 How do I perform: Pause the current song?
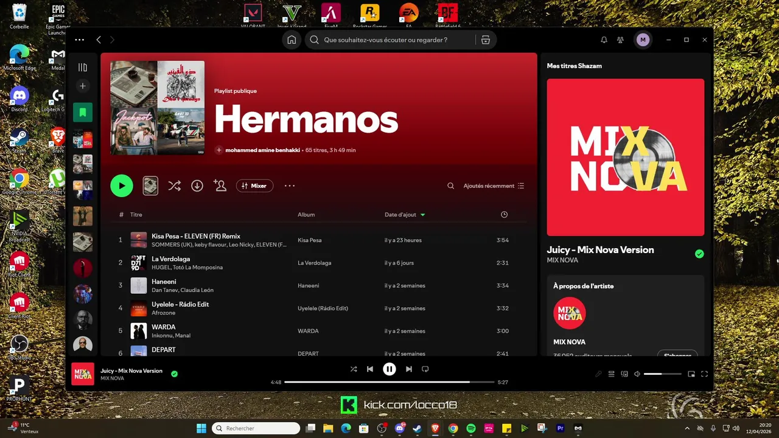(x=389, y=369)
